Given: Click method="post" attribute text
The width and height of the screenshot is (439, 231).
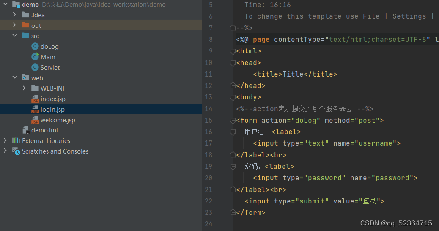Looking at the screenshot, I should (352, 121).
